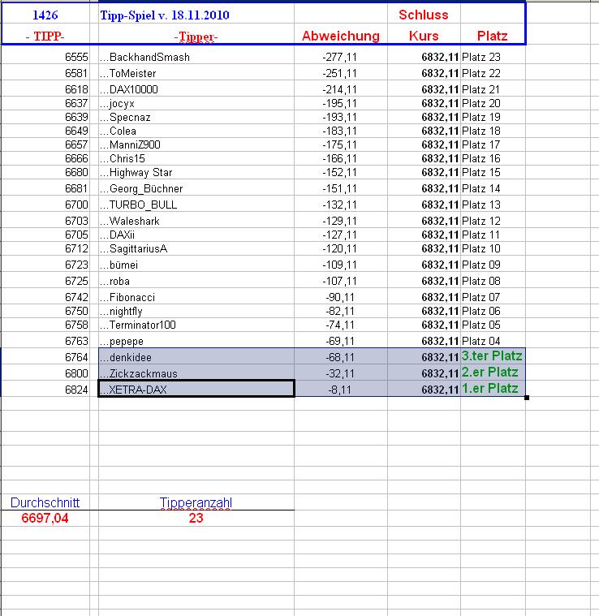Click the tip value 6666
This screenshot has width=599, height=616.
coord(45,158)
